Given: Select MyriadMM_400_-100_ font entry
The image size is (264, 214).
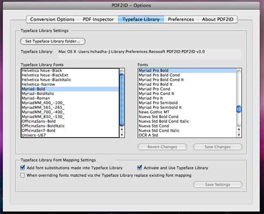Looking at the screenshot, I should click(x=70, y=103).
